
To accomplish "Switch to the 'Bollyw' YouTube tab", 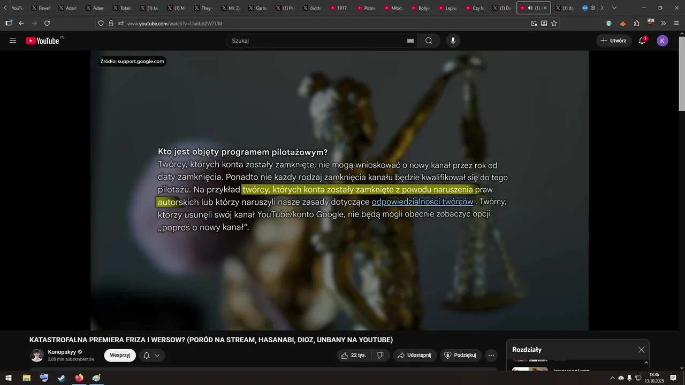I will (x=421, y=8).
